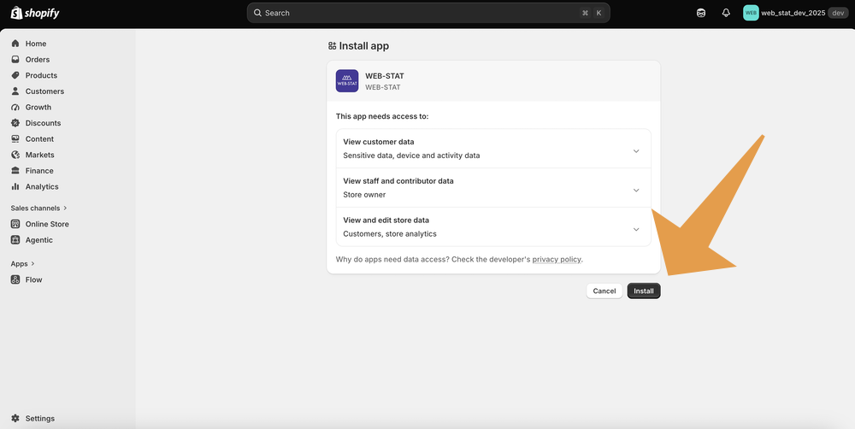The height and width of the screenshot is (429, 855).
Task: Click the Settings gear icon
Action: 15,419
